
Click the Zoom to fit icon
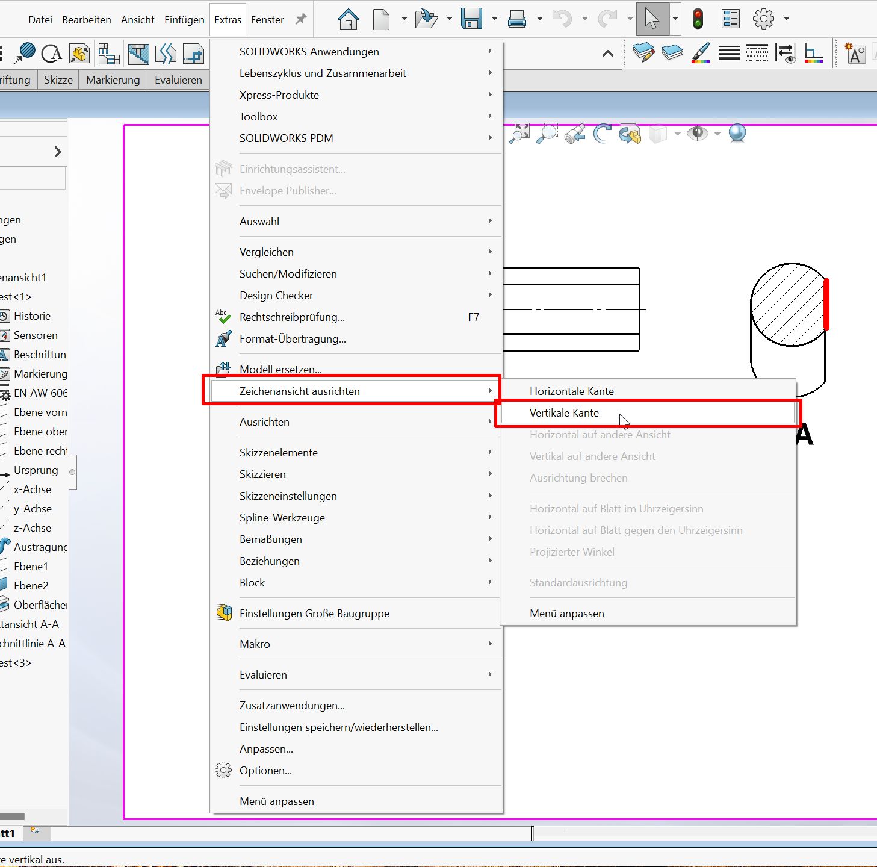519,133
